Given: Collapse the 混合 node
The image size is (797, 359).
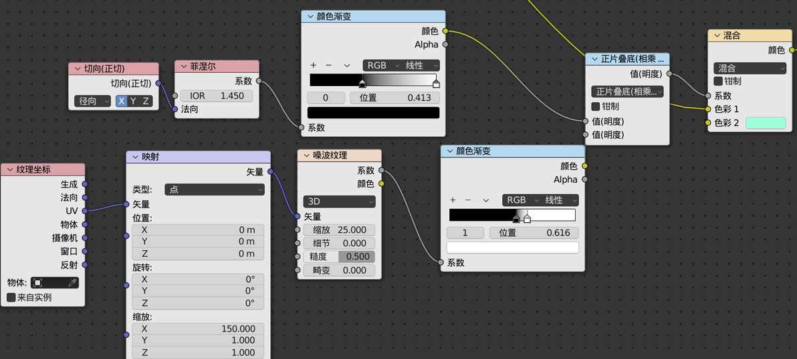Looking at the screenshot, I should pyautogui.click(x=717, y=35).
